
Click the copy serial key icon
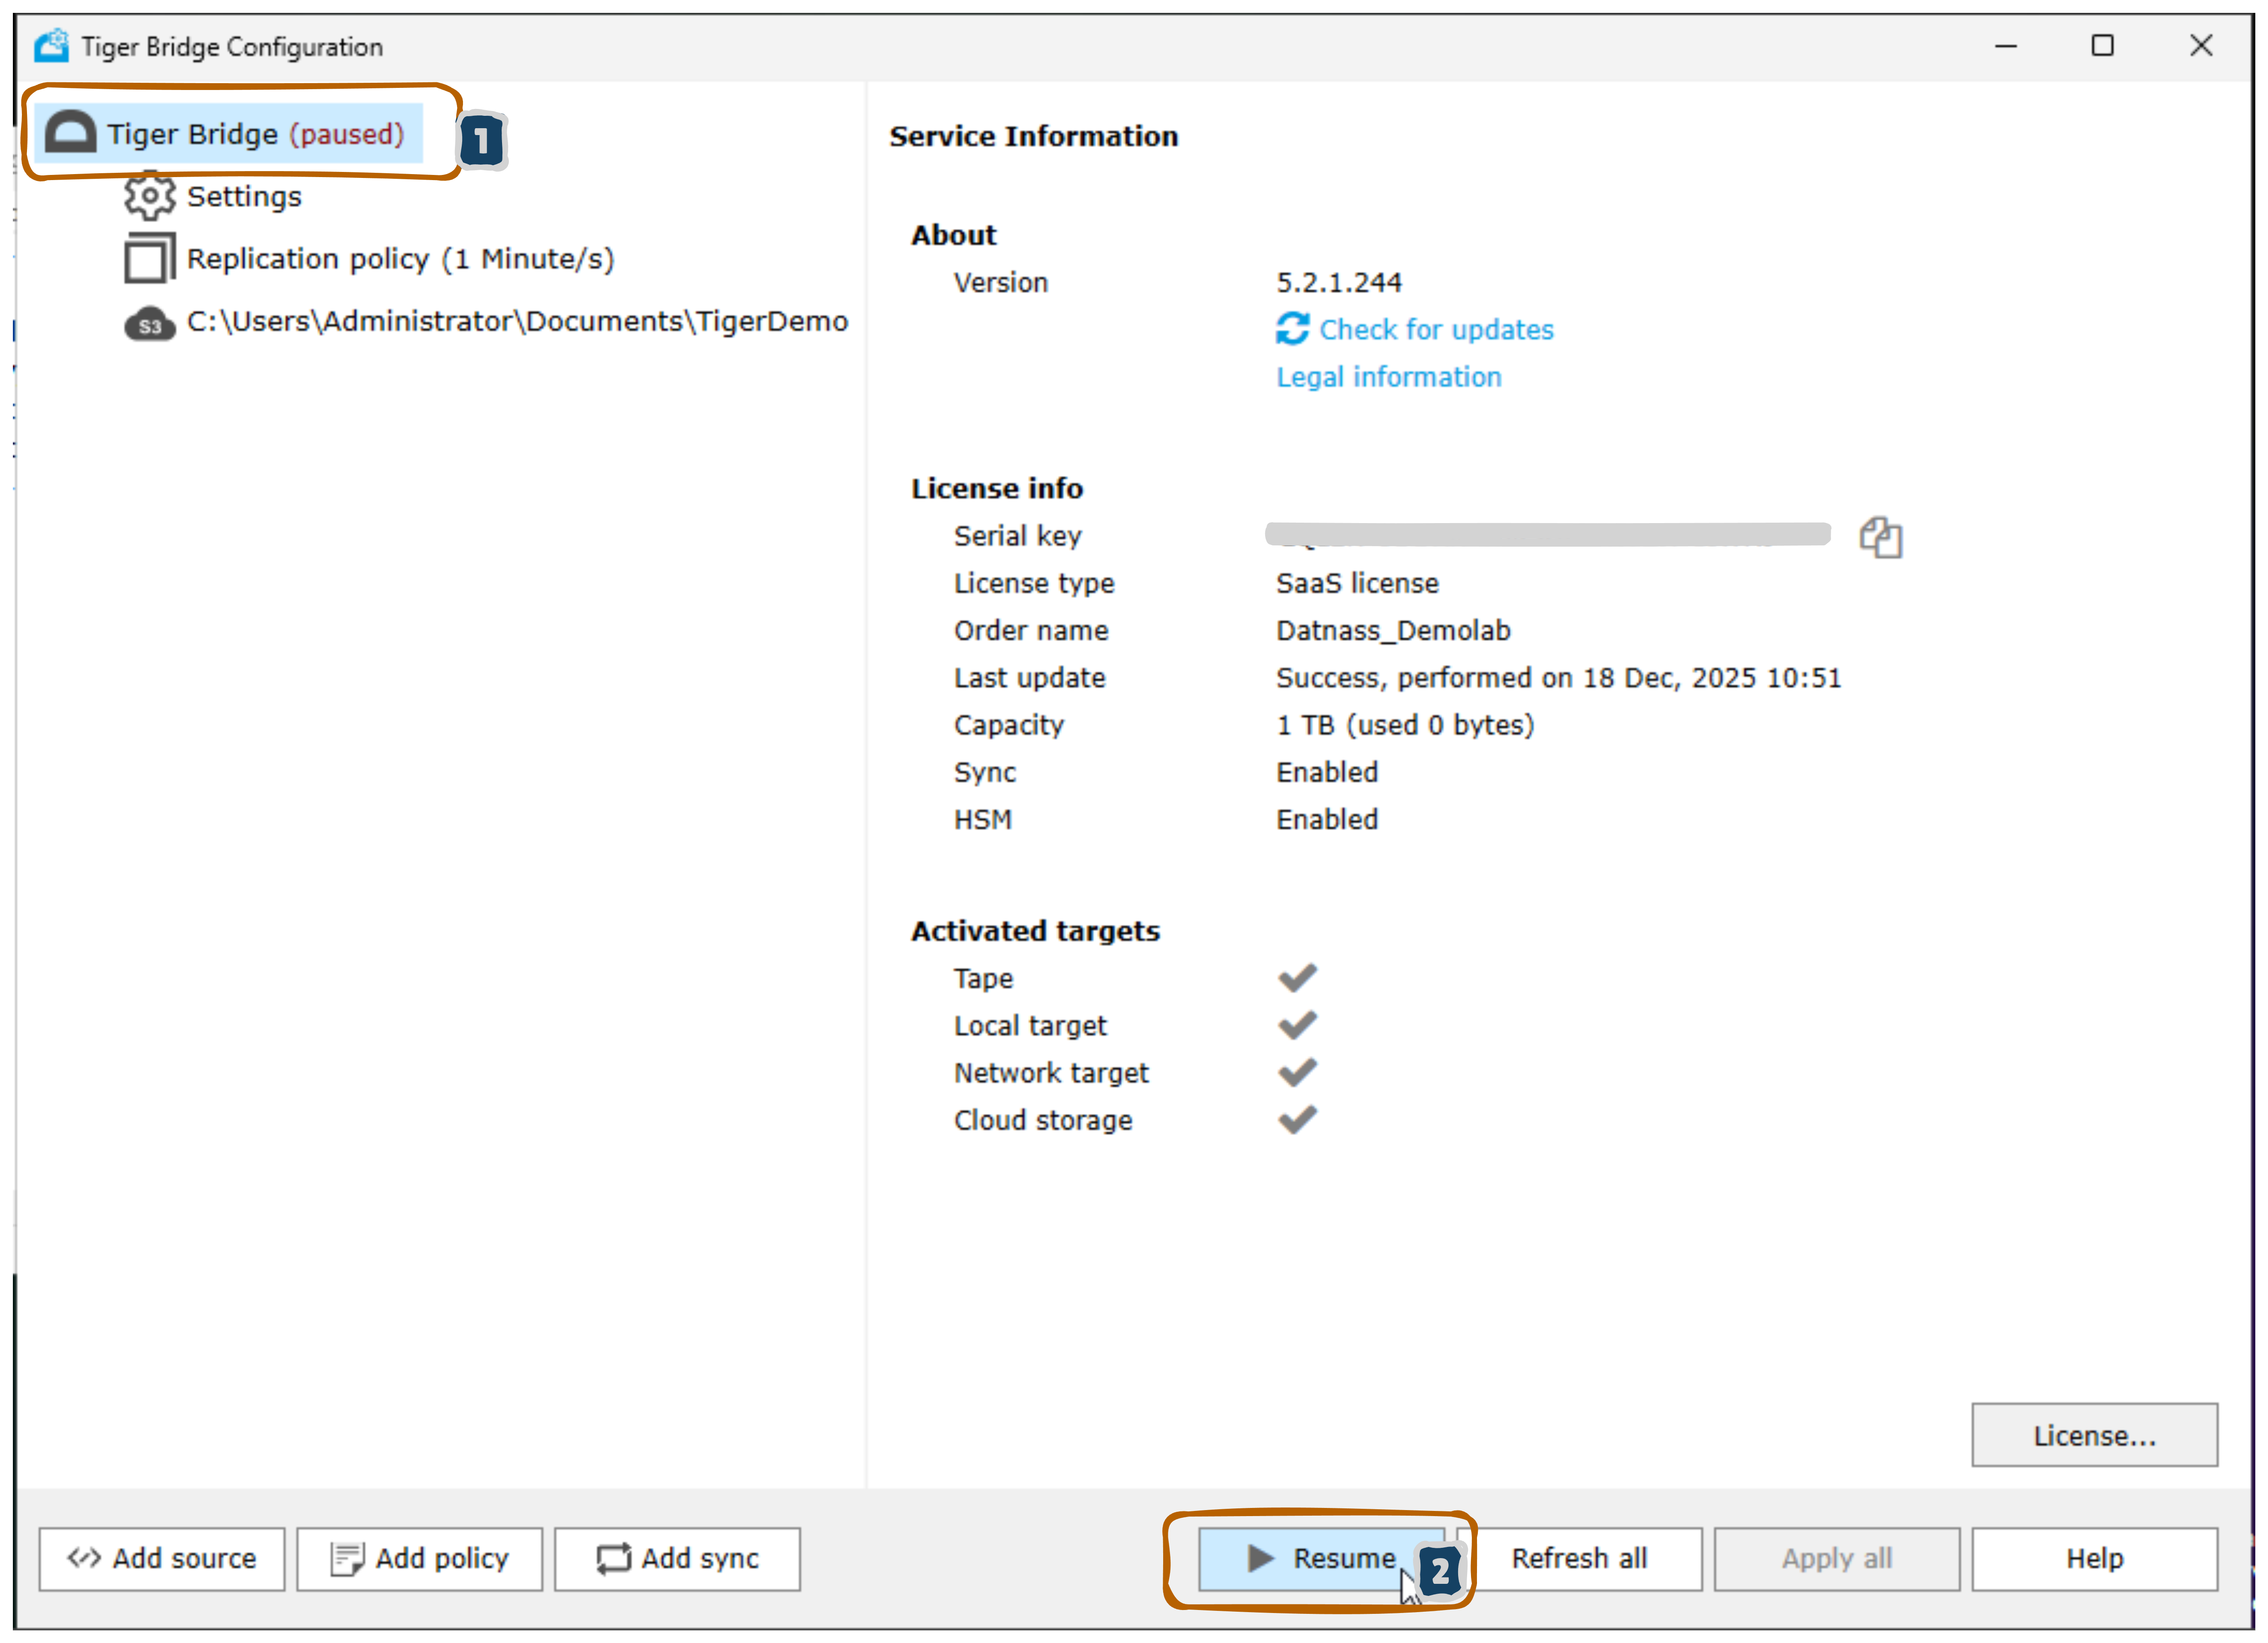pyautogui.click(x=1880, y=537)
